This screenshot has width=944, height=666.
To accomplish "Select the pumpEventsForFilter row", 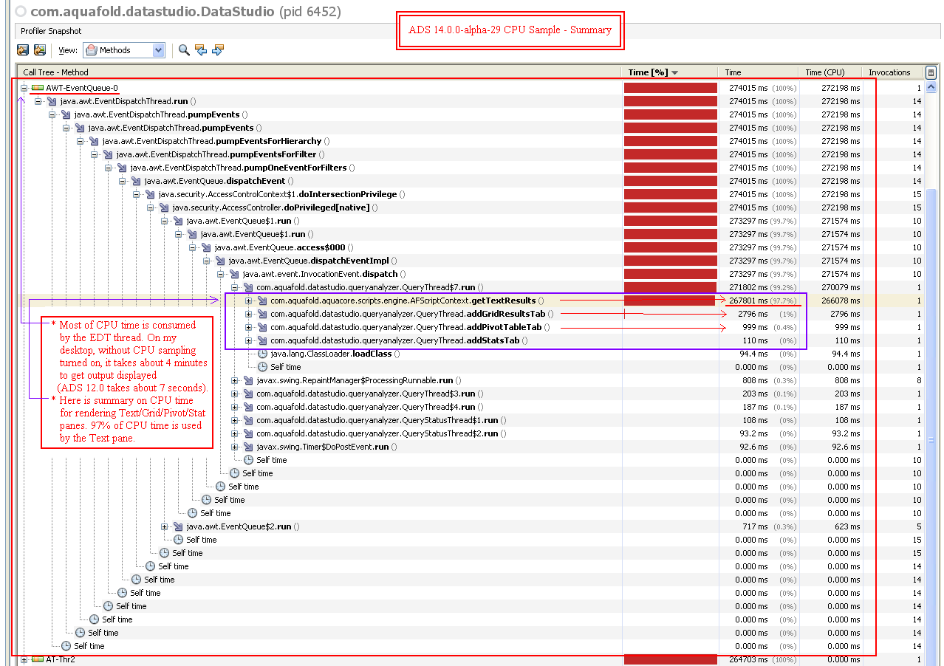I will [470, 154].
